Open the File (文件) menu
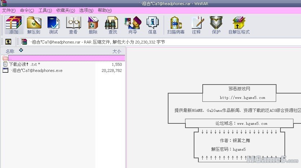Screen dimensions: 301x168 click(9, 10)
